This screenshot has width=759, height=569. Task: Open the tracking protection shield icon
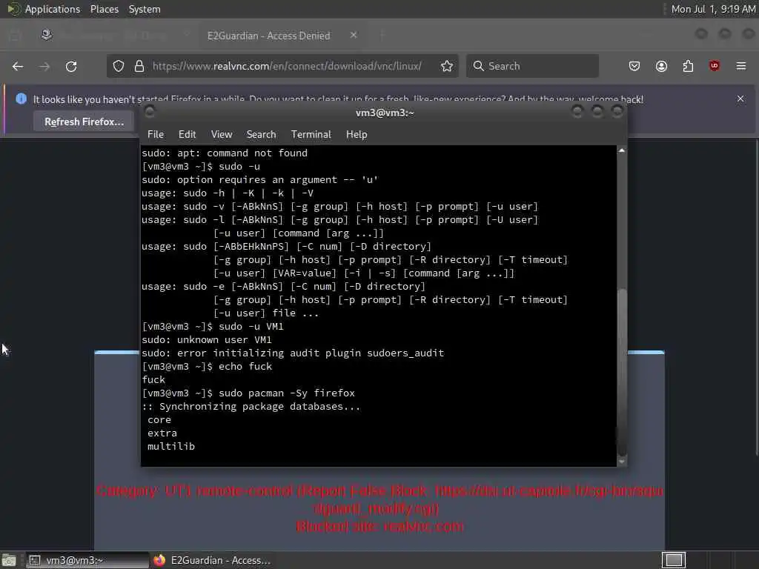[x=119, y=66]
